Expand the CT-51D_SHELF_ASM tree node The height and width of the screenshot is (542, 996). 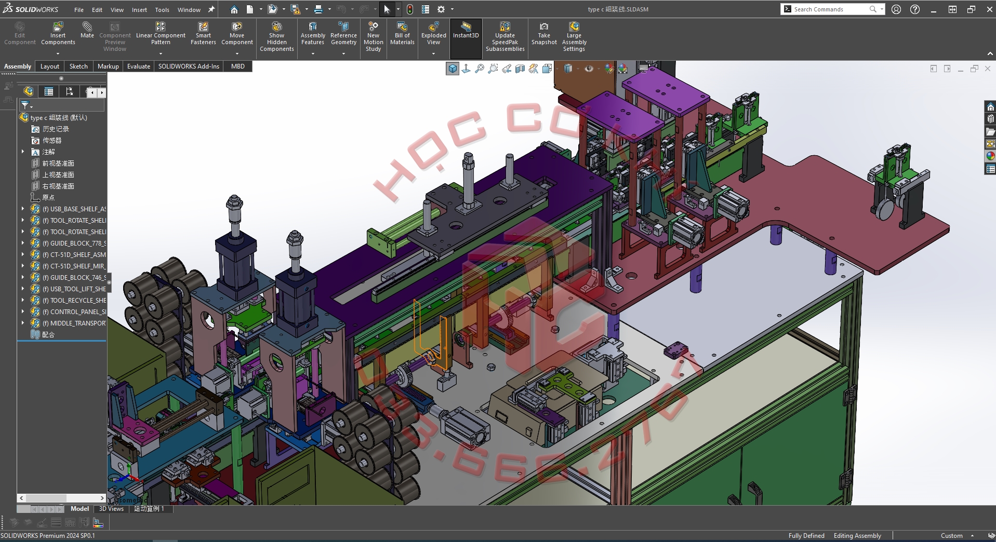[x=23, y=255]
